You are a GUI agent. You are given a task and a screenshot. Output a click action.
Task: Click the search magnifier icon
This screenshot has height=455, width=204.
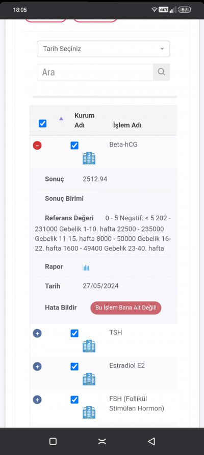161,72
